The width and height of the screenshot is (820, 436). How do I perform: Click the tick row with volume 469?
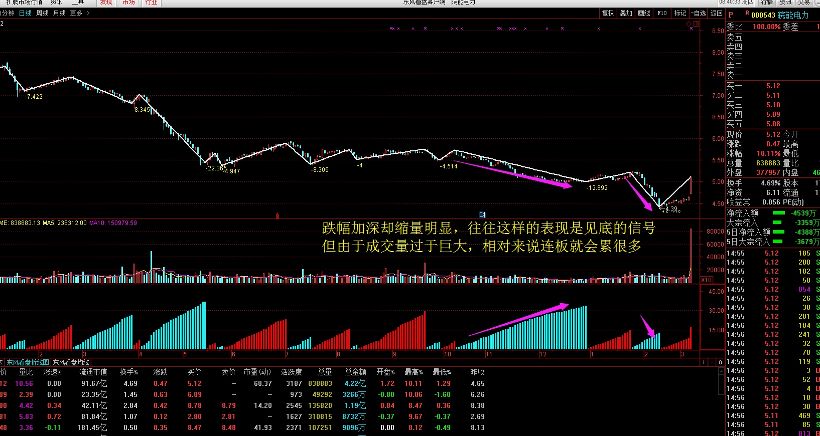tap(773, 415)
